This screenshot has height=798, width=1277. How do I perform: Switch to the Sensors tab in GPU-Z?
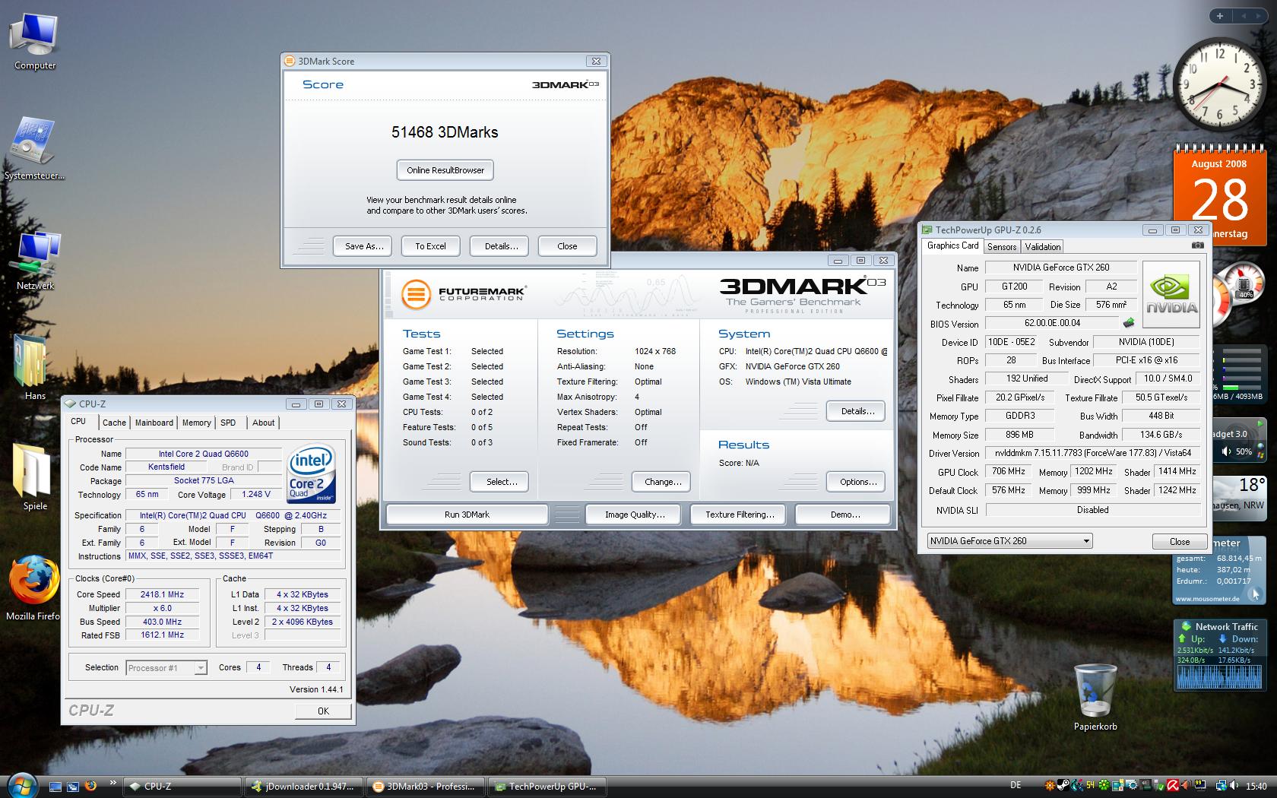(x=1002, y=247)
